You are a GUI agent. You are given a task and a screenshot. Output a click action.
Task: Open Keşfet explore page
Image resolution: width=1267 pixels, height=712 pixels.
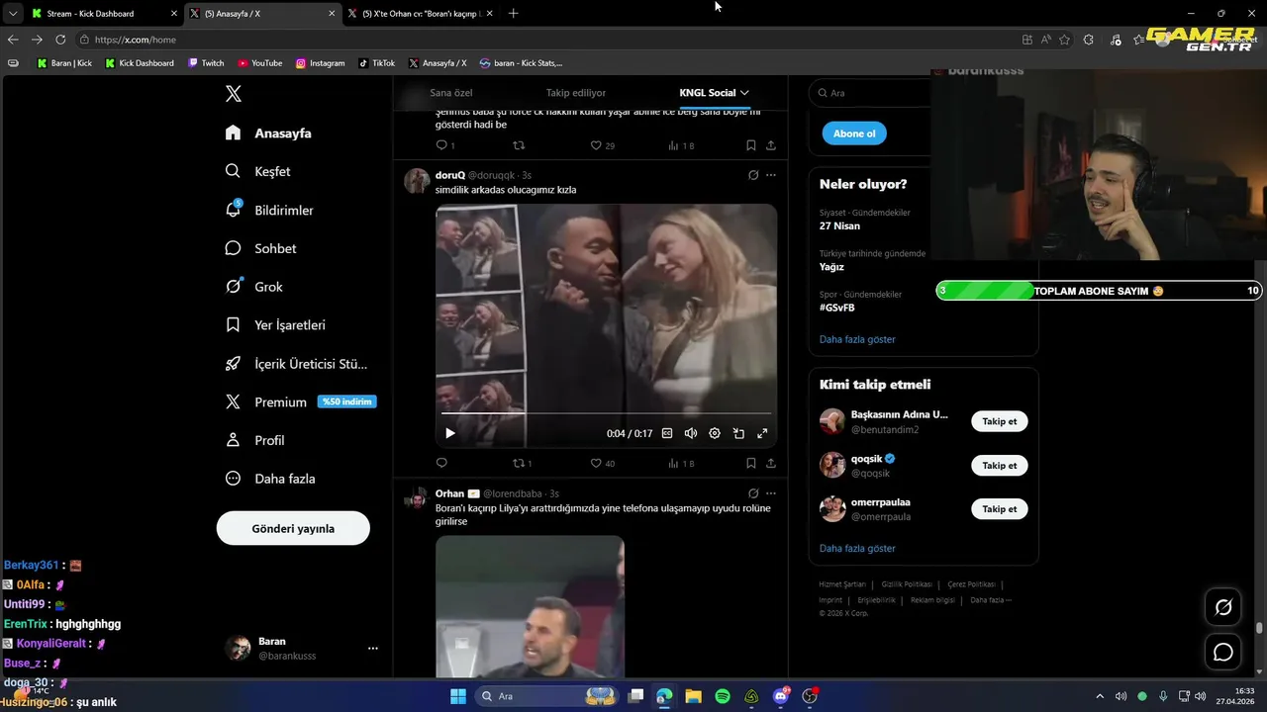[257, 171]
